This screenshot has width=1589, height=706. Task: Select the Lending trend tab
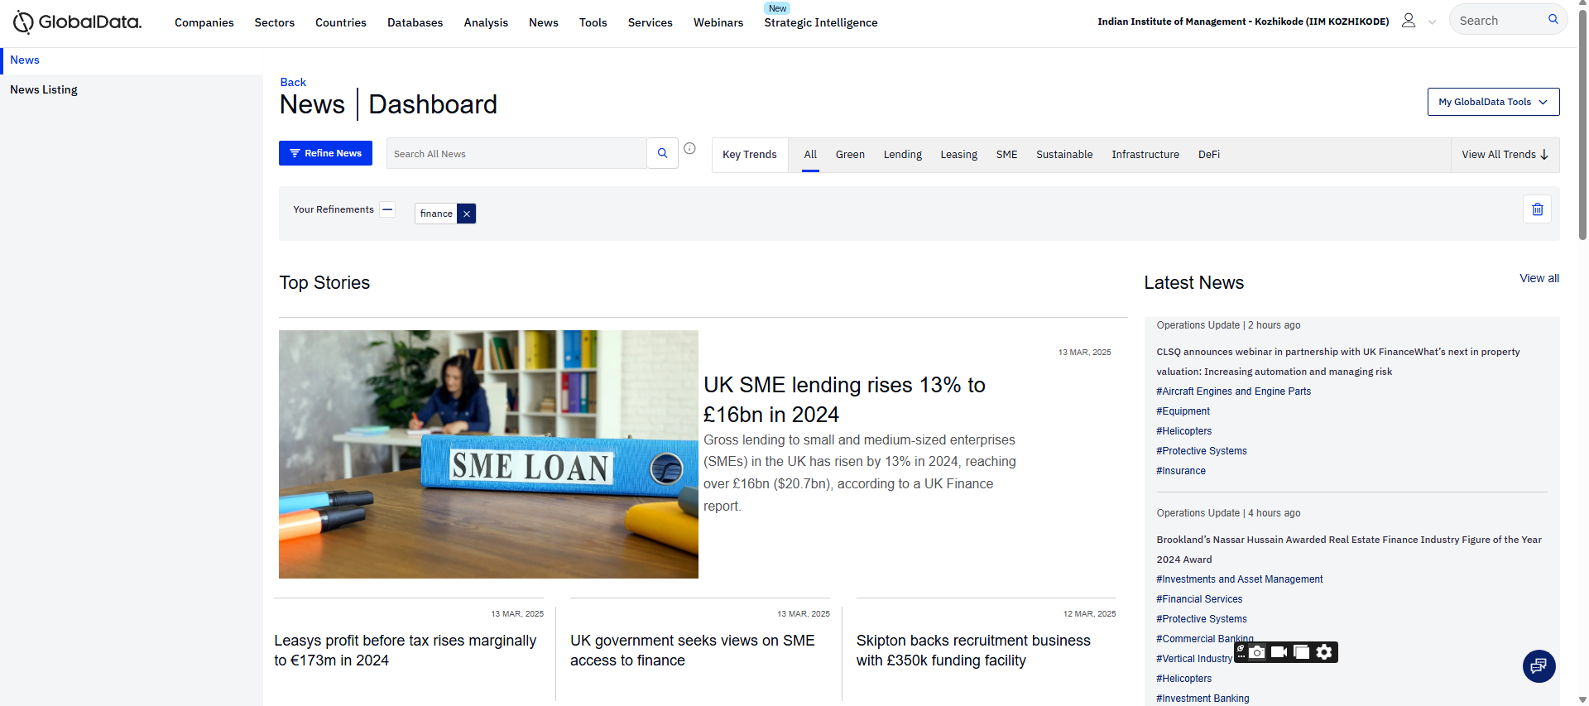902,155
